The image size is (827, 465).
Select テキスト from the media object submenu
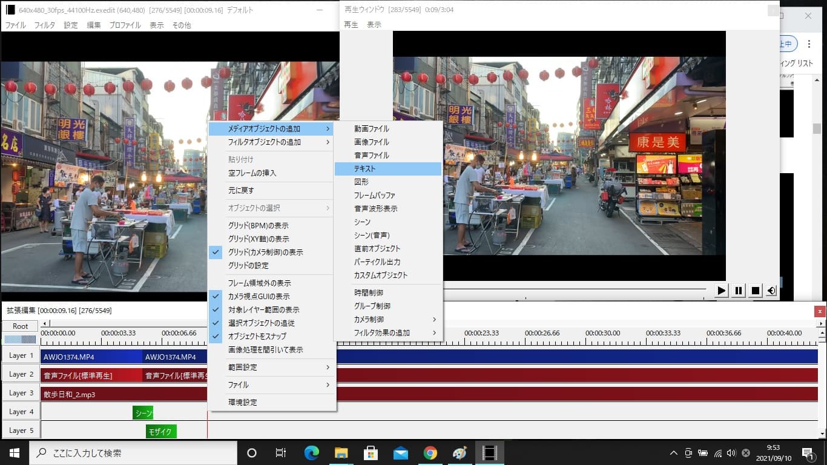tap(387, 168)
